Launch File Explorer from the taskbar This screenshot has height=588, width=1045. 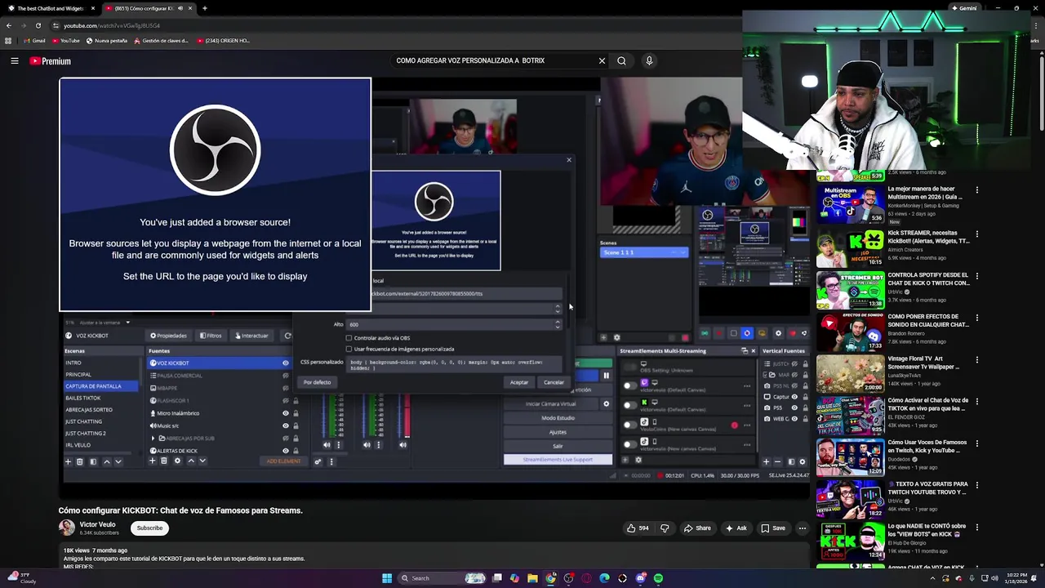click(532, 578)
